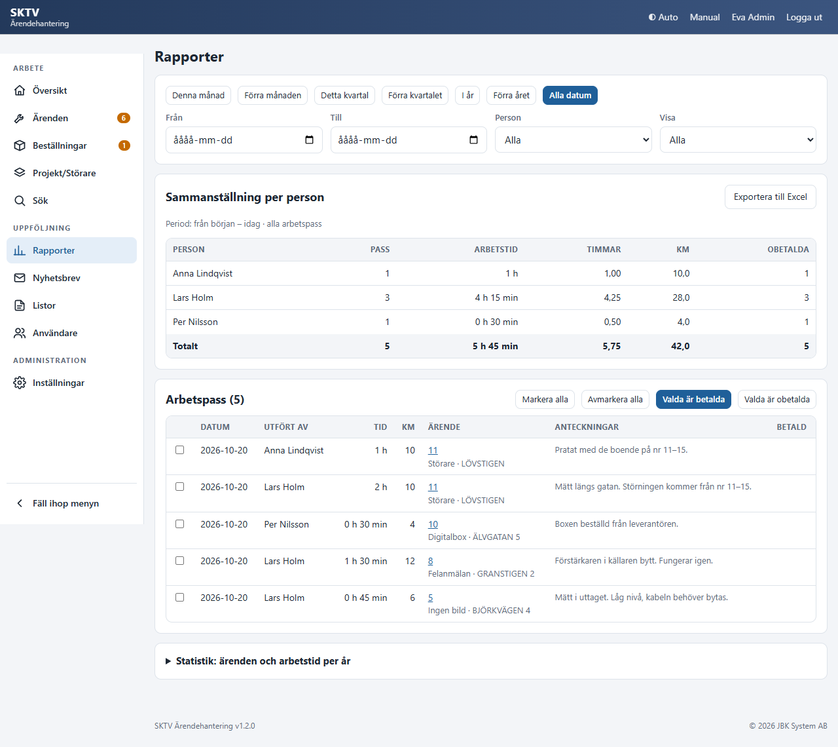Click the people icon for Användare
This screenshot has height=747, width=838.
coord(20,333)
